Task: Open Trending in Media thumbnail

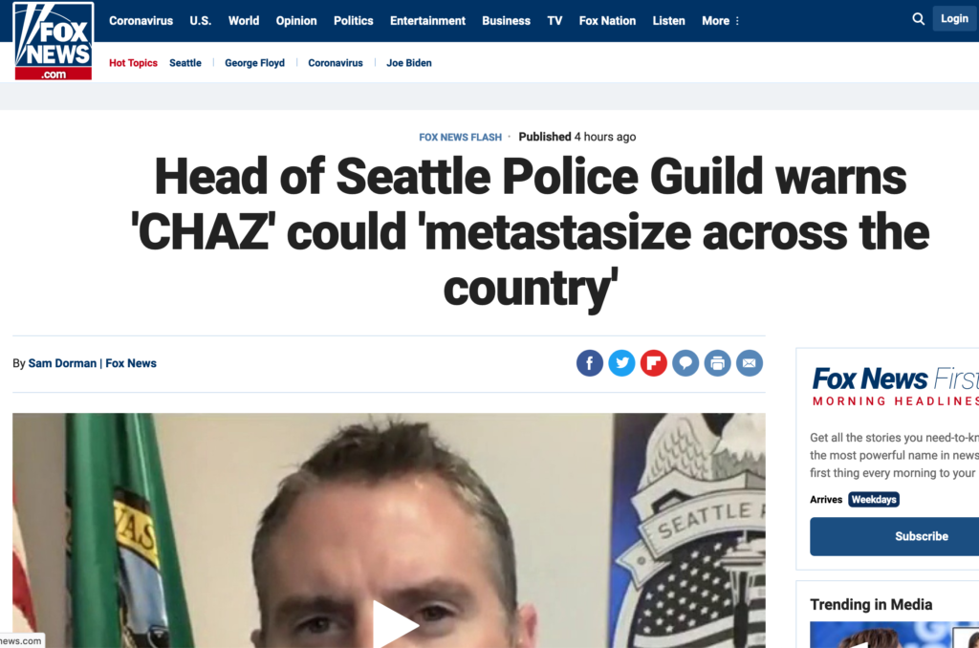Action: point(894,635)
